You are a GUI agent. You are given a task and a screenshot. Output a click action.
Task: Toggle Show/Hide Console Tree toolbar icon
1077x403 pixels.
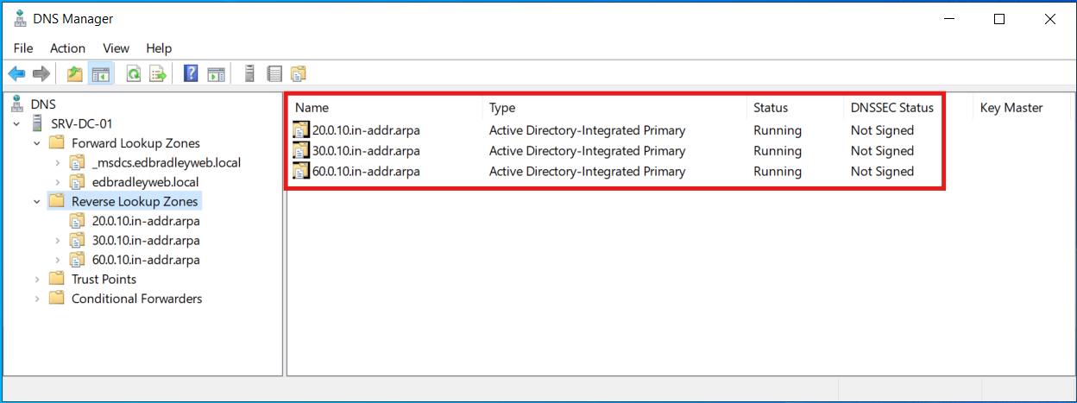[x=100, y=74]
